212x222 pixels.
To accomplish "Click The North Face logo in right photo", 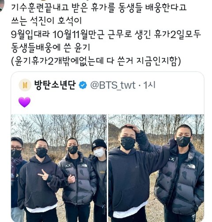I will pyautogui.click(x=191, y=166).
